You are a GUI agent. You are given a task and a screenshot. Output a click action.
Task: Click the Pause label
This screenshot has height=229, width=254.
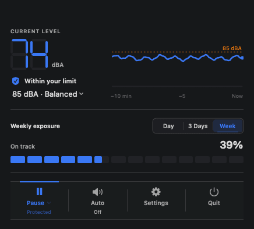pyautogui.click(x=36, y=203)
